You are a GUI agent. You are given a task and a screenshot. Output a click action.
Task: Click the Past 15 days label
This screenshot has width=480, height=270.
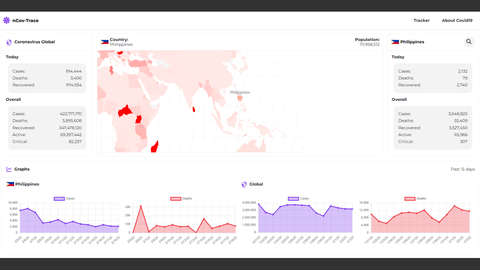click(463, 169)
